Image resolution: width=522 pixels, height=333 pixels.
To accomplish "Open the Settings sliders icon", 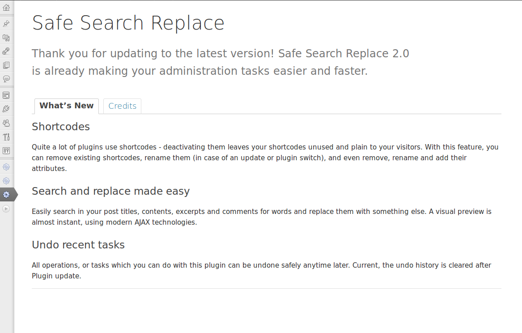I will pyautogui.click(x=6, y=150).
